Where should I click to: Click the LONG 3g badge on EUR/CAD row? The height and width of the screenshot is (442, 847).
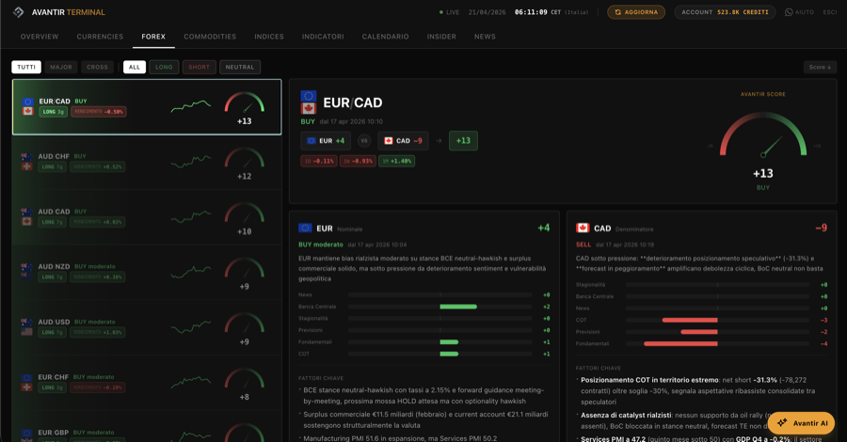54,112
